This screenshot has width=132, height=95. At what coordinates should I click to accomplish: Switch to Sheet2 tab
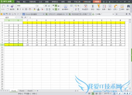(22, 91)
